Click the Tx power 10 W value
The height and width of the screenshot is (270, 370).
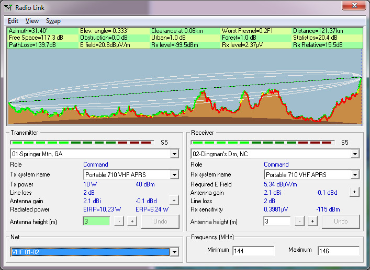(90, 184)
